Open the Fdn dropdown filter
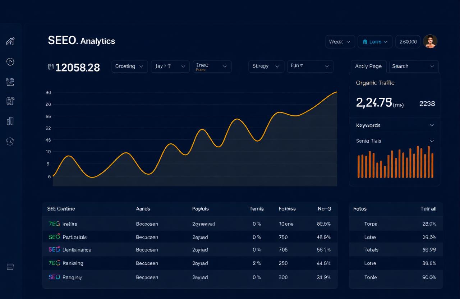 pos(310,66)
